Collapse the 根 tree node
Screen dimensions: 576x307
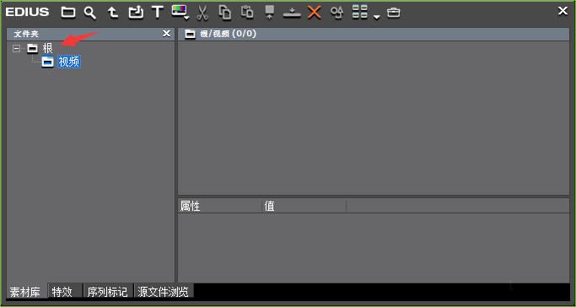coord(16,48)
